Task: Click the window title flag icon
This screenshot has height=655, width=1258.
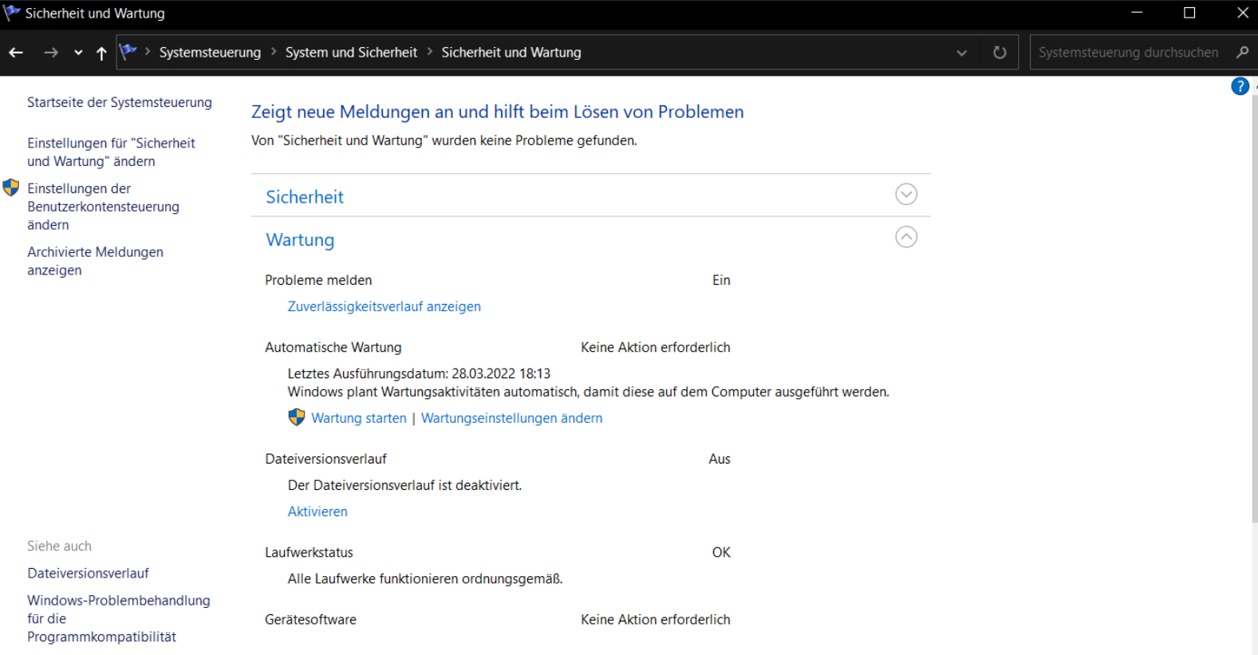Action: (x=11, y=13)
